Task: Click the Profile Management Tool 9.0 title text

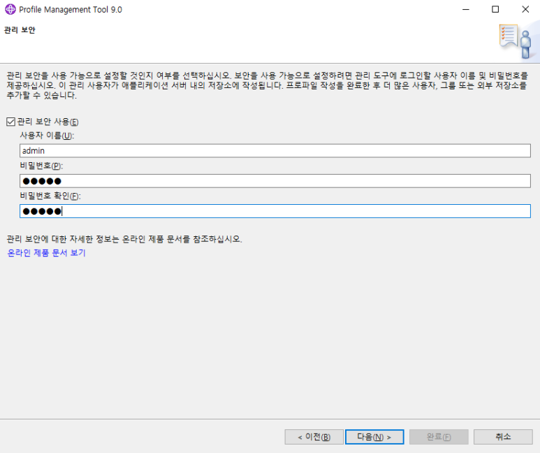Action: 71,10
